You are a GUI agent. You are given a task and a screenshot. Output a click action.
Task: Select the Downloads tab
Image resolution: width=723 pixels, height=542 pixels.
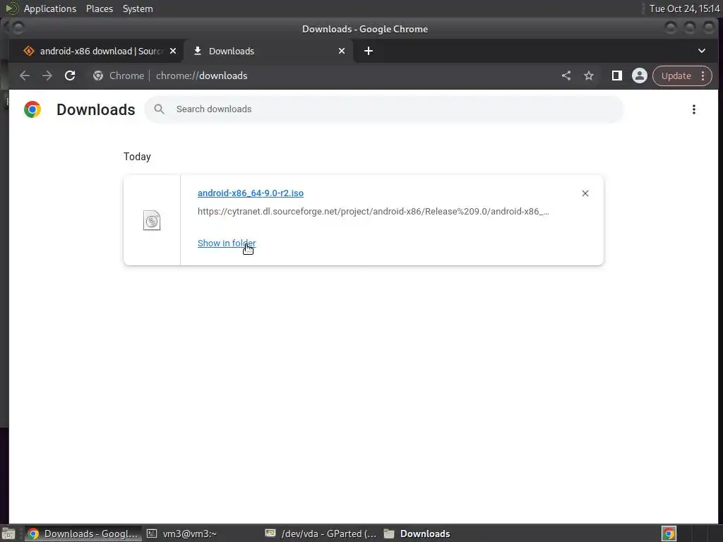pyautogui.click(x=270, y=51)
